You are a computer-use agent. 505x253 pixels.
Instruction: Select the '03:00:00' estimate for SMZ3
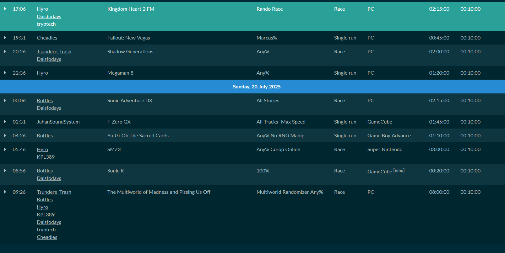pos(439,150)
